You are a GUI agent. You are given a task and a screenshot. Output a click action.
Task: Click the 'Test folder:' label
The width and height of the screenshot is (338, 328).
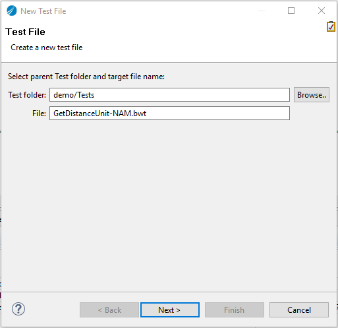[27, 95]
